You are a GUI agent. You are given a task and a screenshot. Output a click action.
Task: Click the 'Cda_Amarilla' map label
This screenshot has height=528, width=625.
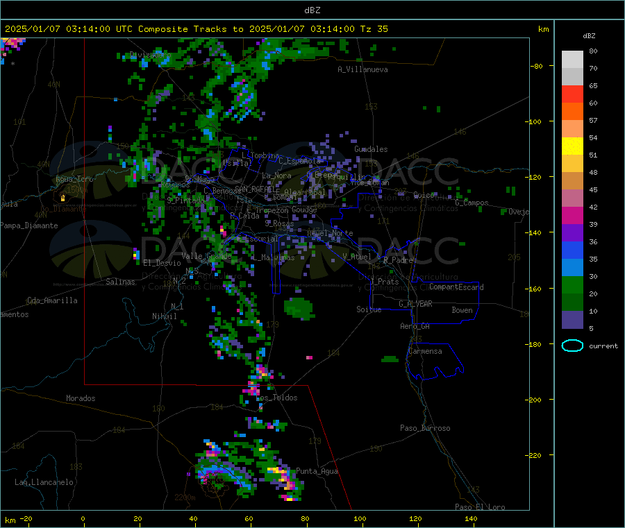pyautogui.click(x=52, y=300)
